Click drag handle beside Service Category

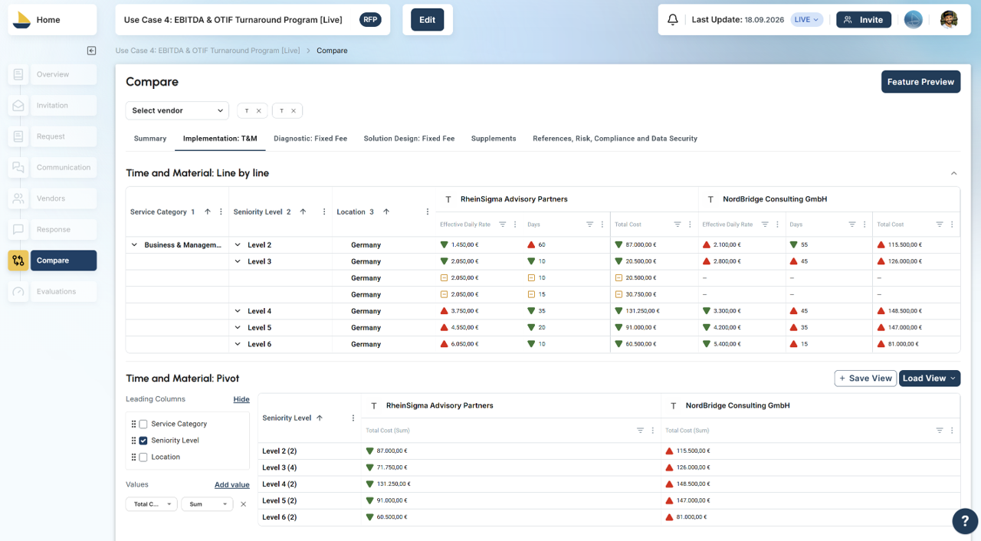(133, 424)
